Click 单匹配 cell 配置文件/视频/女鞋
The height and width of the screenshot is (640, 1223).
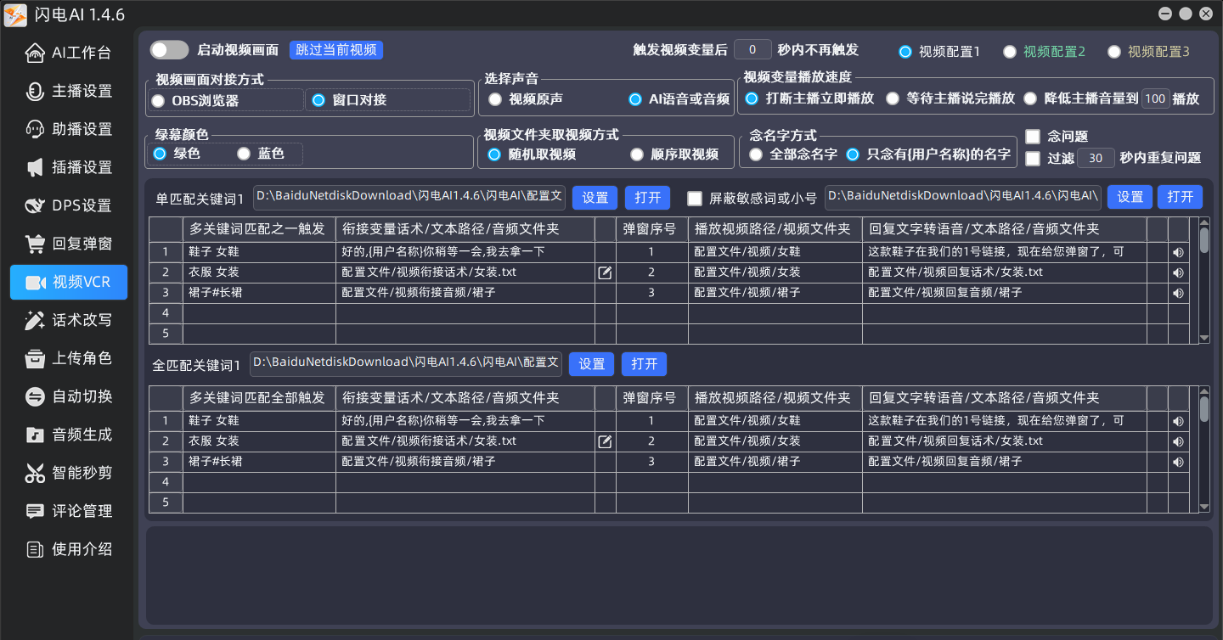pyautogui.click(x=775, y=252)
